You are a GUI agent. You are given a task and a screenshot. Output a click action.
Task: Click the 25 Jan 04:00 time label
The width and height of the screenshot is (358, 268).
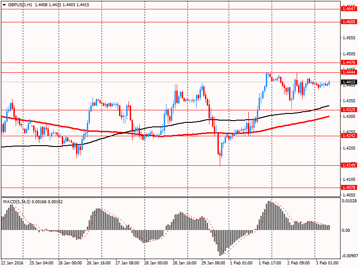(41, 263)
